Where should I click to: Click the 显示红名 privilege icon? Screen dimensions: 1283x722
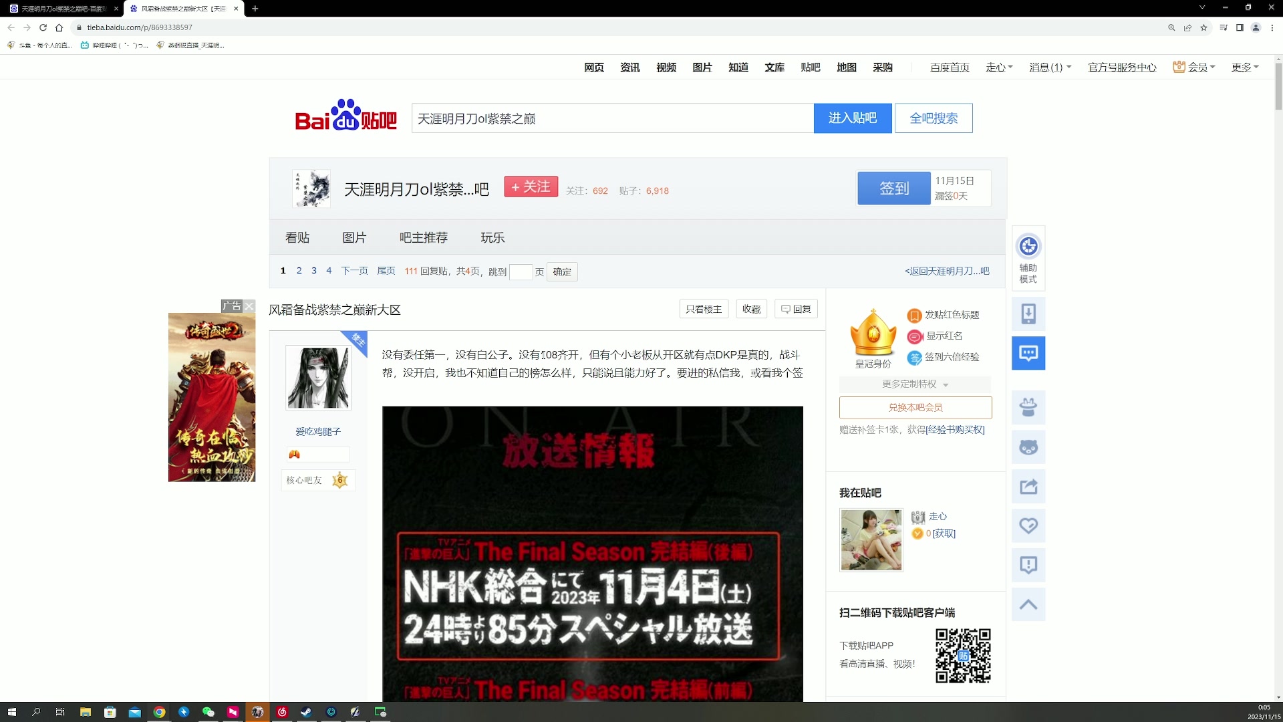(x=914, y=336)
